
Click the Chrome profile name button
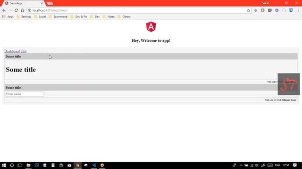click(x=265, y=3)
